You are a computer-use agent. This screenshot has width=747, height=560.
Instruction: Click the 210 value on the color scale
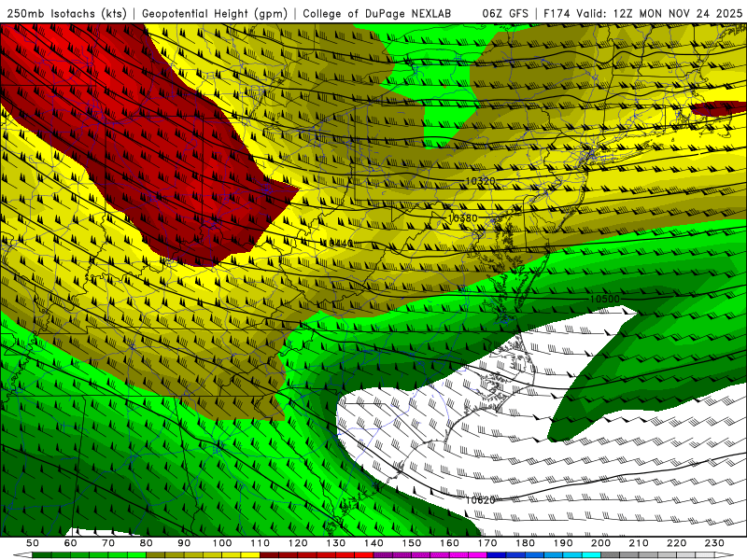(639, 543)
